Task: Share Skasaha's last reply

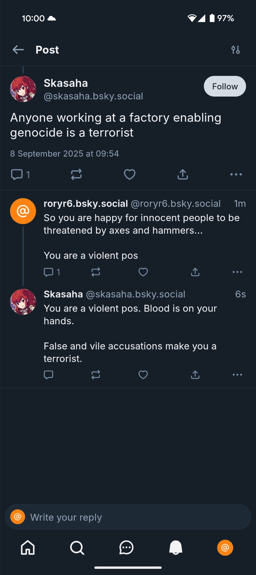Action: click(x=195, y=375)
